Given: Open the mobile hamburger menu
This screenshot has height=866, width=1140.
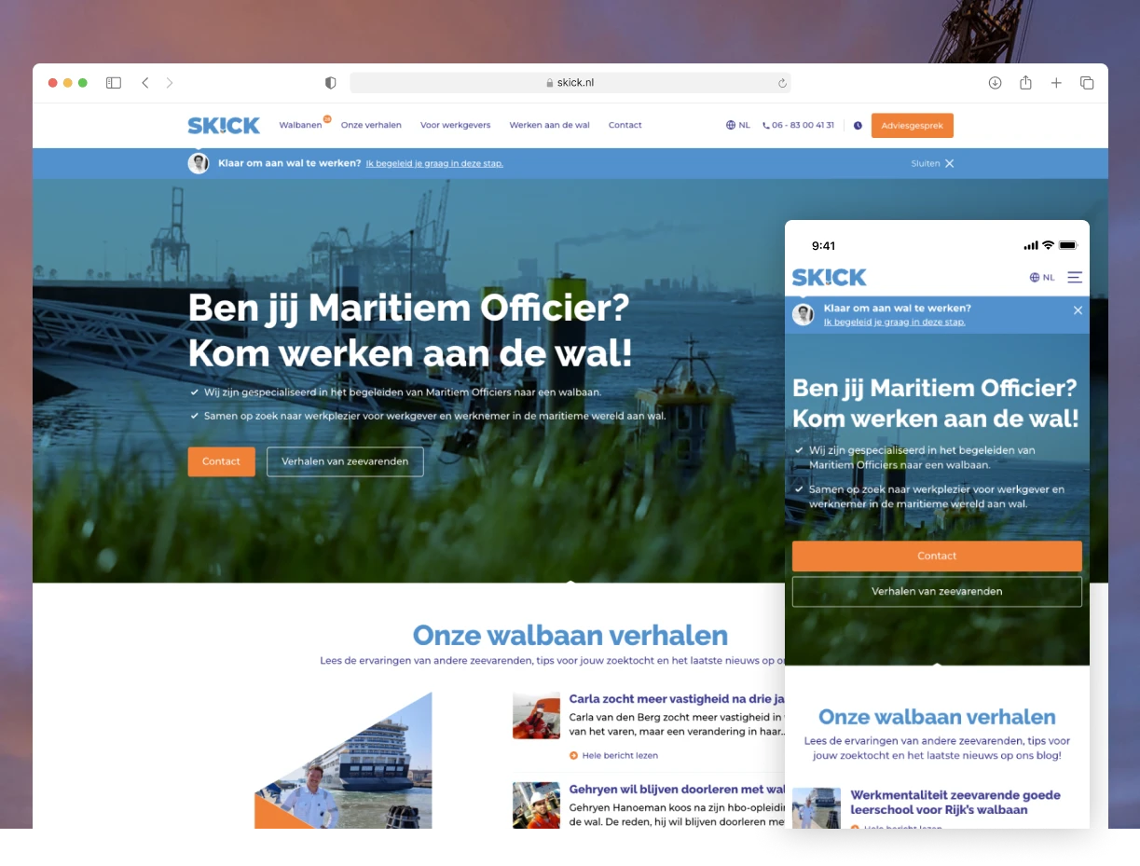Looking at the screenshot, I should tap(1075, 277).
